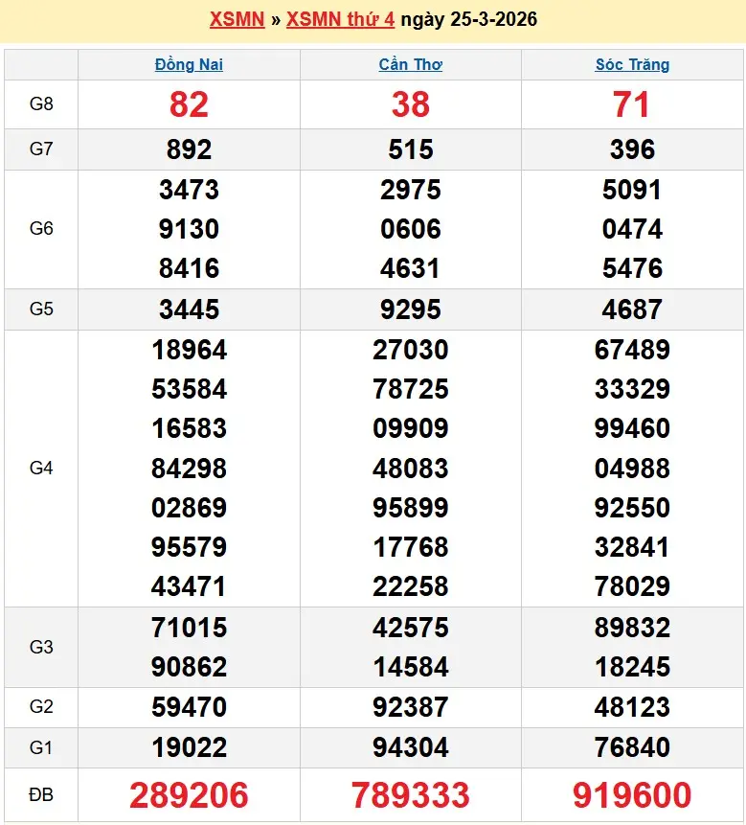This screenshot has width=746, height=825.
Task: Open the Sóc Trăng province link
Action: (632, 65)
